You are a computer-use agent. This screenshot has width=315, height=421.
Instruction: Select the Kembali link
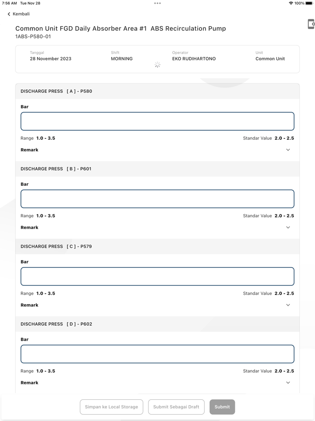tap(20, 14)
